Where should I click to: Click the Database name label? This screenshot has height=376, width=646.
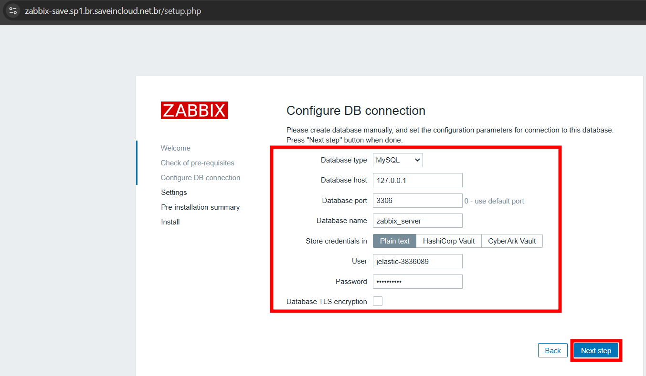342,221
